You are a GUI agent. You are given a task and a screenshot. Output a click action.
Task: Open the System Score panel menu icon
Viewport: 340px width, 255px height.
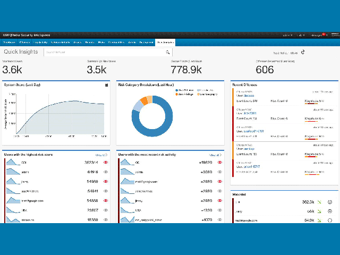point(106,84)
